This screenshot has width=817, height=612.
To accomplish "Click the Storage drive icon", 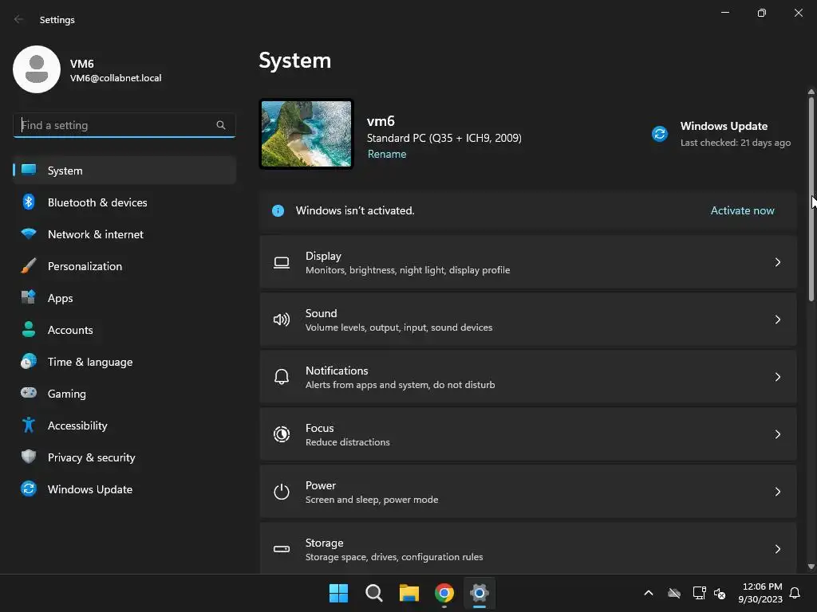I will pos(282,549).
